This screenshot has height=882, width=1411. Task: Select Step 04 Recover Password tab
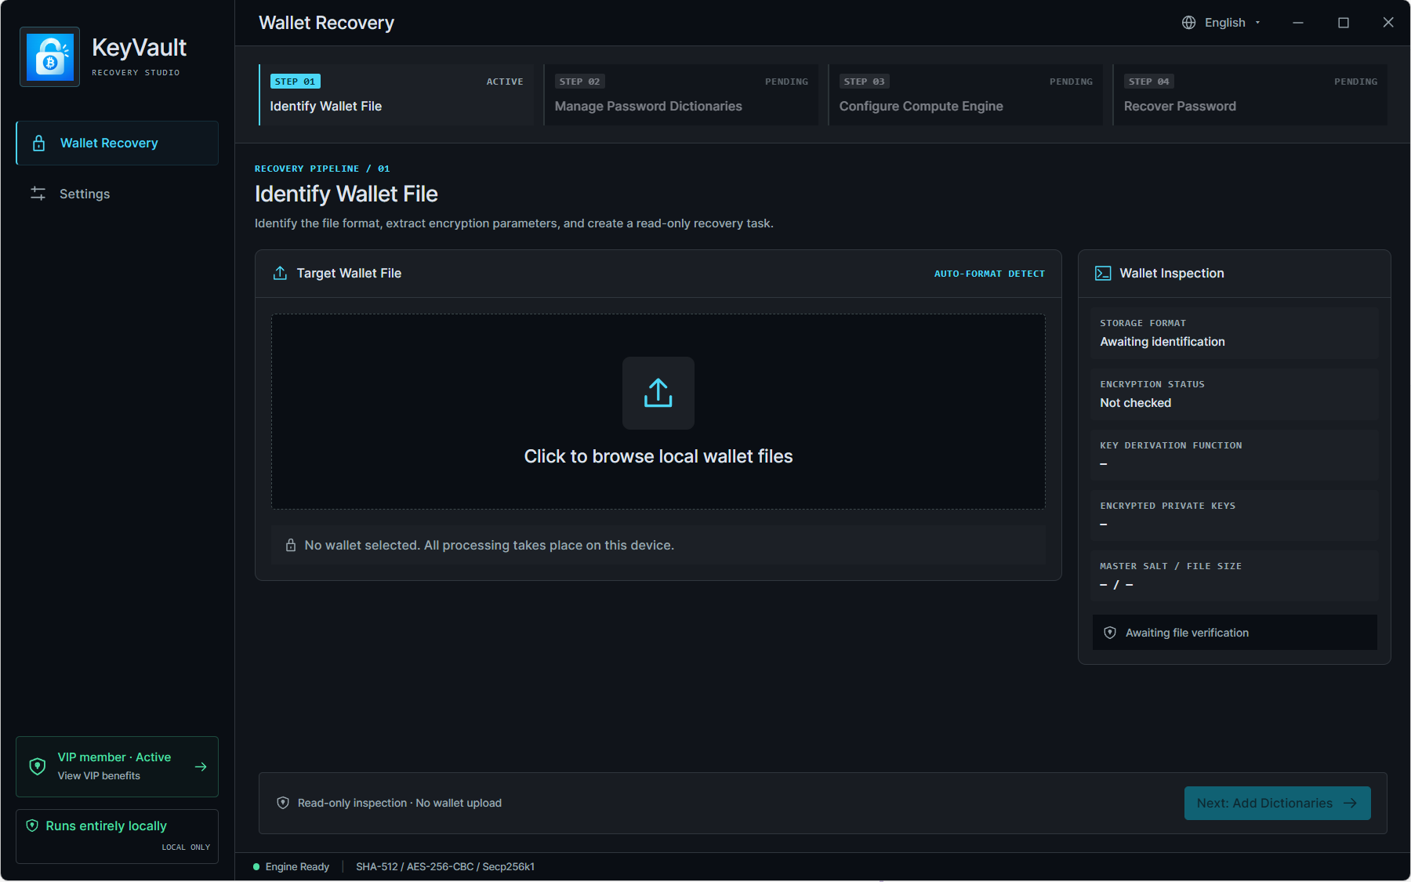[1250, 95]
